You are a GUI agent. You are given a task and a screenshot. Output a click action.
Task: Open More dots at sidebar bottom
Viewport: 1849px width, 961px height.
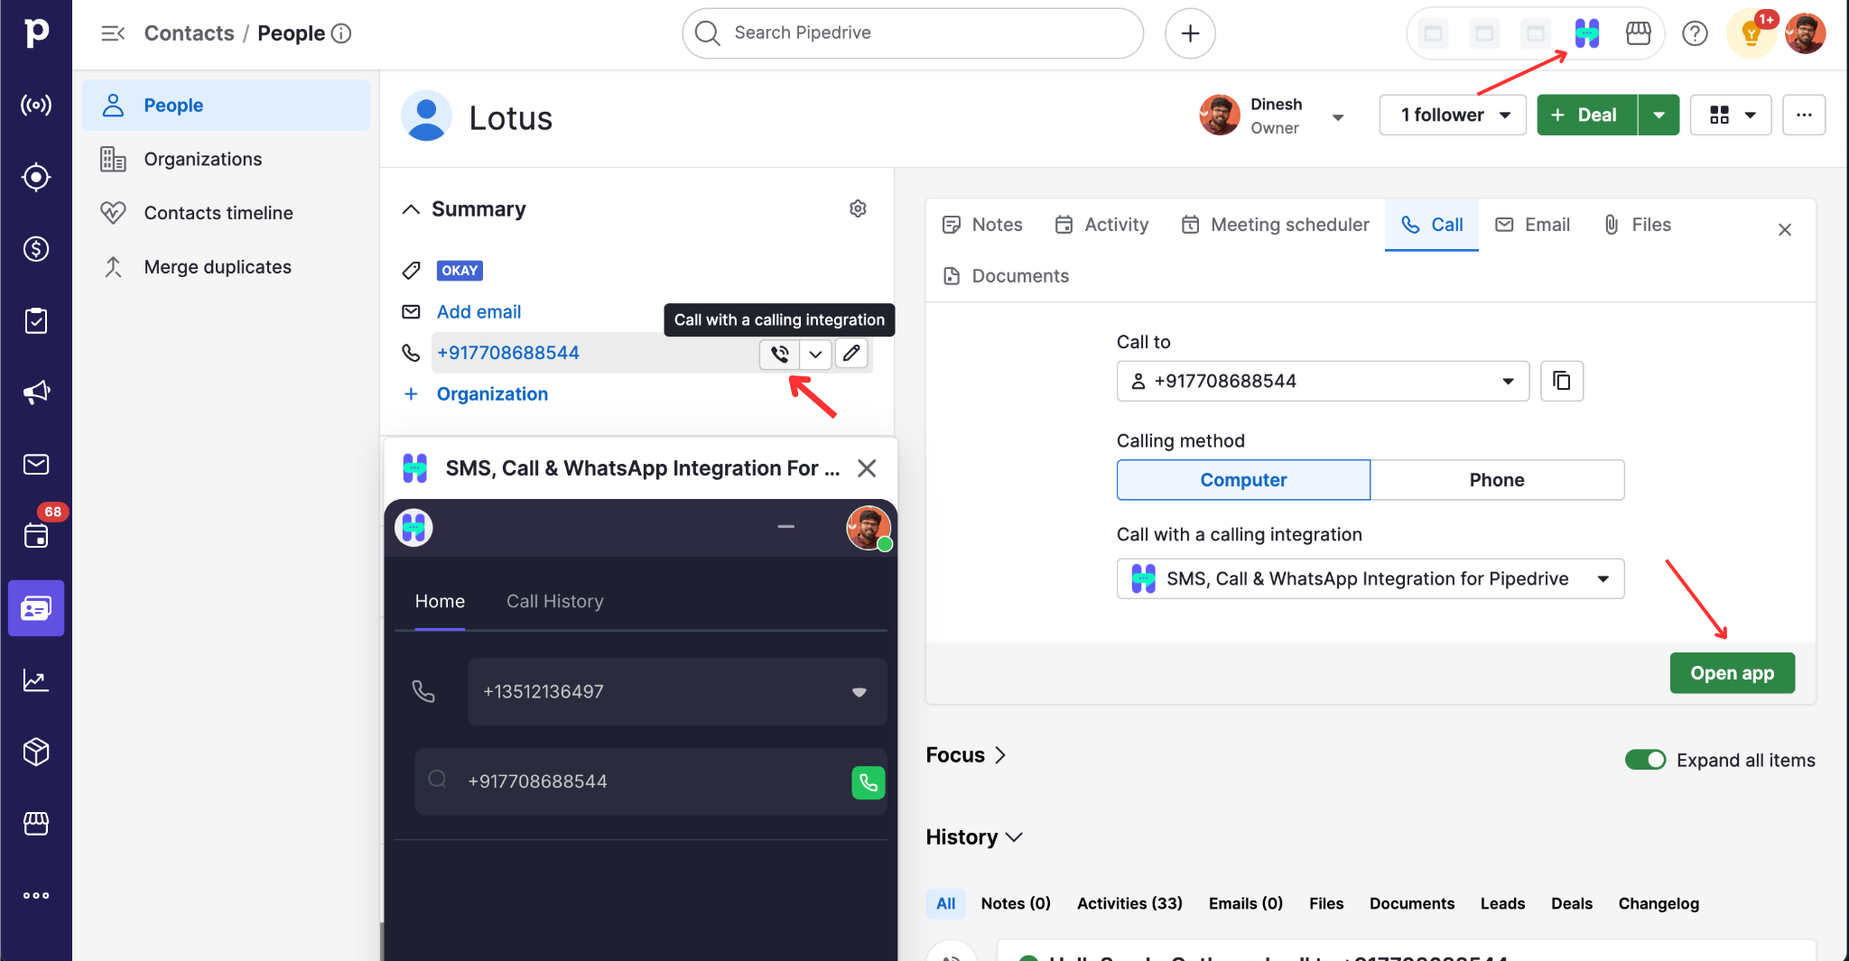pos(36,896)
